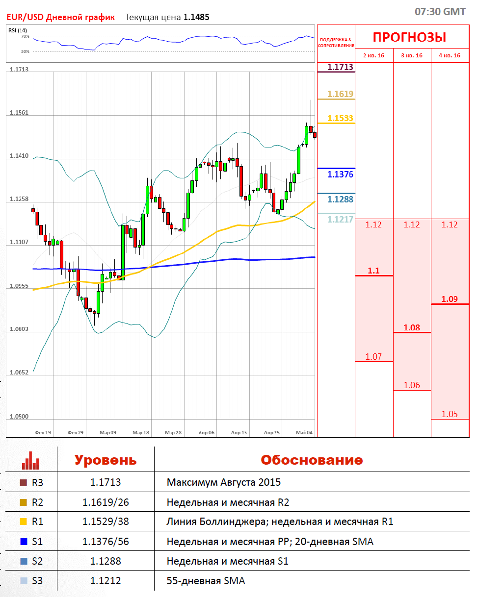Select the blue S1 color swatch

[x=23, y=542]
